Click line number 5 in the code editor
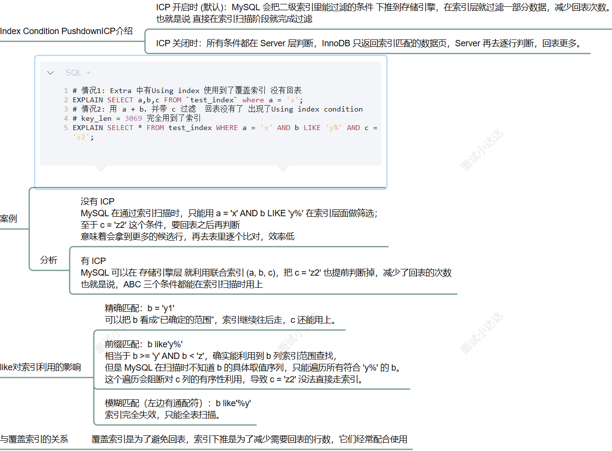The image size is (612, 451). click(65, 128)
